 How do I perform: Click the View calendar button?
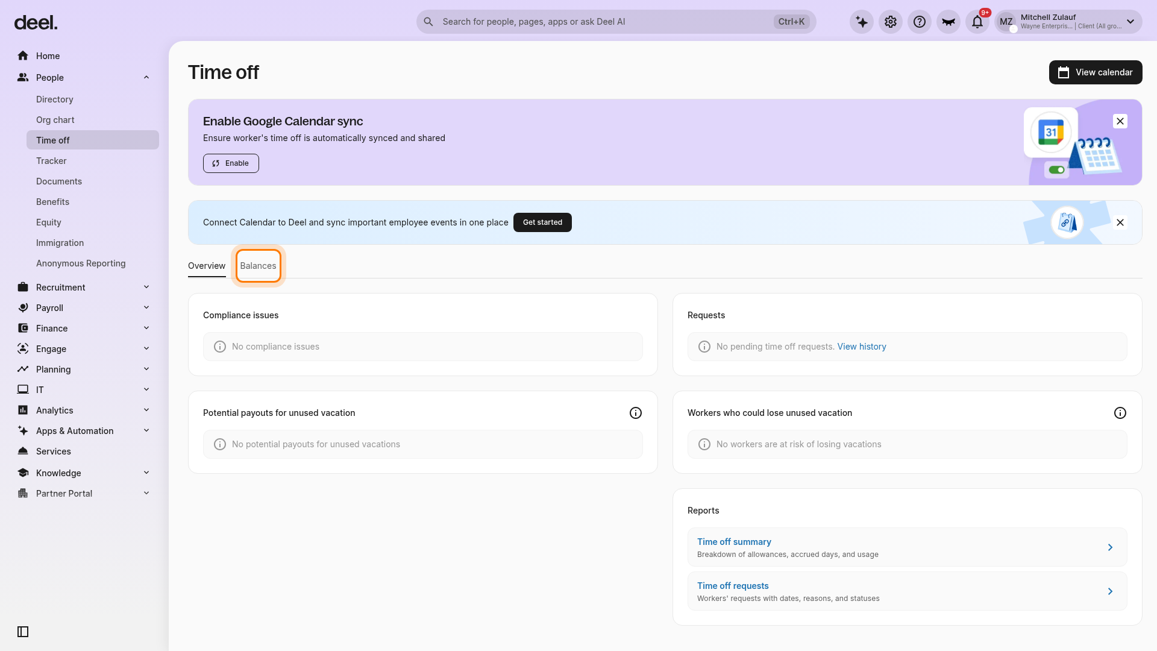[1096, 72]
